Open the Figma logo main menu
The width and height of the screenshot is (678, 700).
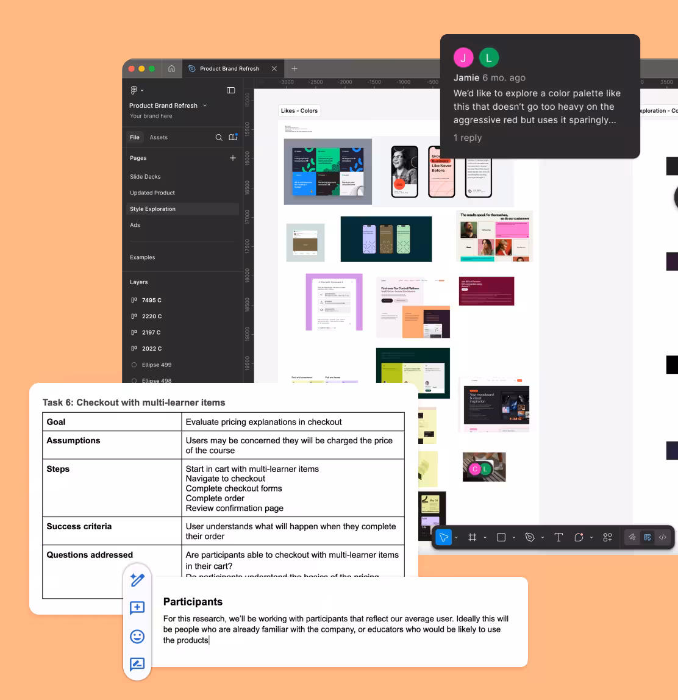[x=134, y=90]
